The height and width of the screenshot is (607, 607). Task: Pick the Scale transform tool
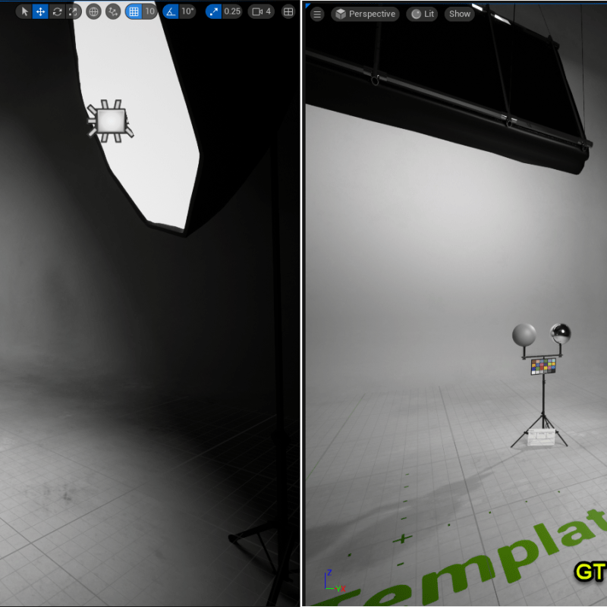coord(73,11)
